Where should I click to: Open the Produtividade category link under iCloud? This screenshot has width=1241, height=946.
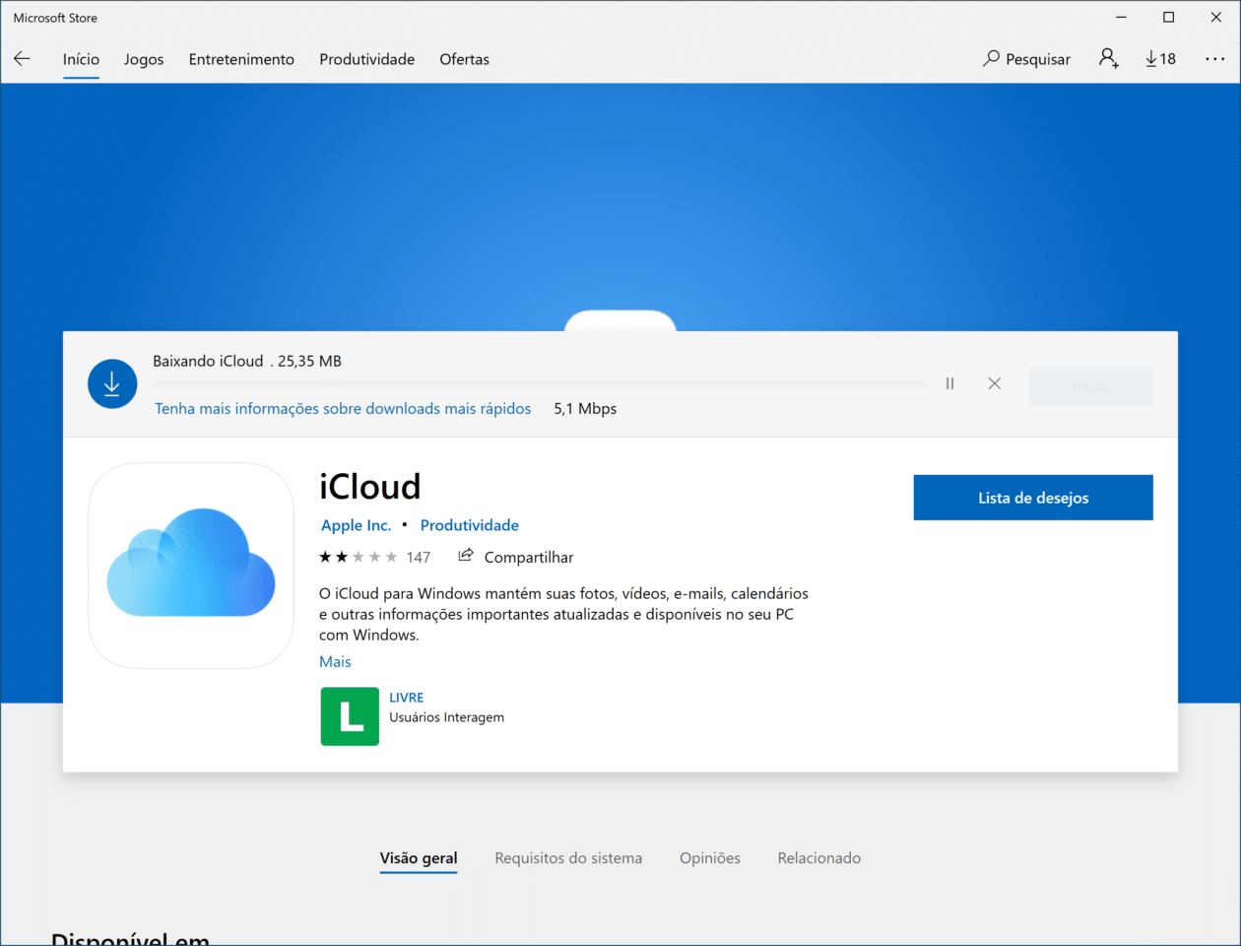tap(470, 525)
